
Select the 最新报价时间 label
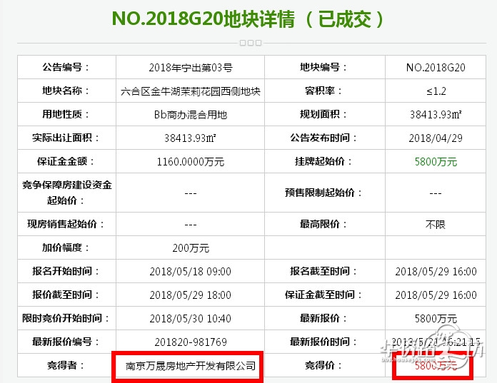coord(324,342)
